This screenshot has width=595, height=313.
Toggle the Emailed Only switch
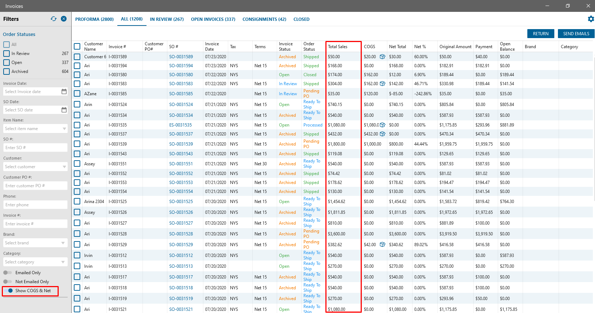point(8,273)
